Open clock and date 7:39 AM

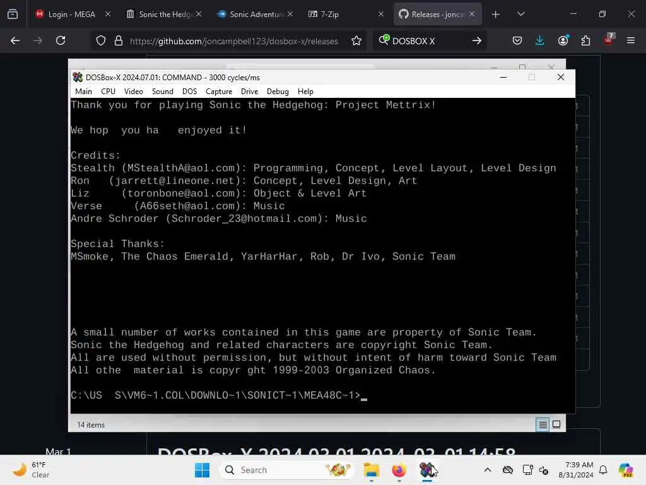click(x=575, y=470)
